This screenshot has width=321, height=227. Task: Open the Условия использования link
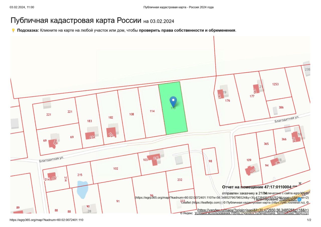click(252, 213)
